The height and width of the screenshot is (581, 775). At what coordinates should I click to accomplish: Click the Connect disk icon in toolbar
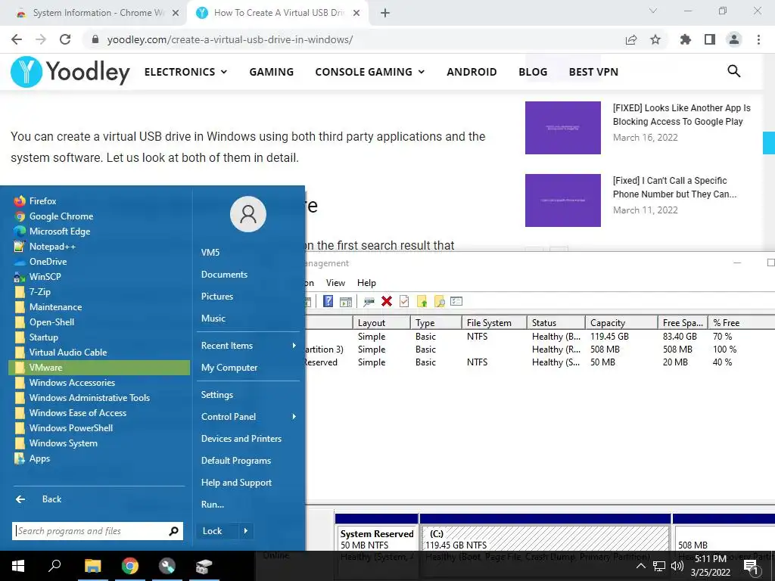pyautogui.click(x=369, y=301)
